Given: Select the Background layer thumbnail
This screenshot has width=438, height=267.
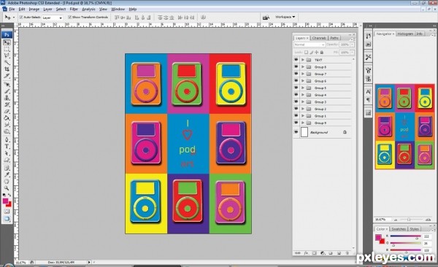Looking at the screenshot, I should 304,132.
